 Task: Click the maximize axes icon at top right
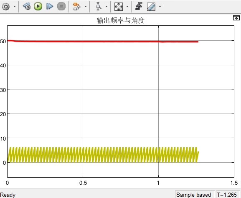(x=236, y=18)
